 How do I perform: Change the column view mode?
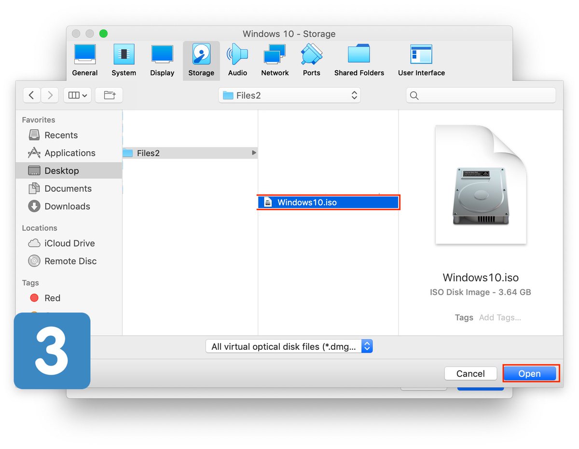pyautogui.click(x=78, y=95)
